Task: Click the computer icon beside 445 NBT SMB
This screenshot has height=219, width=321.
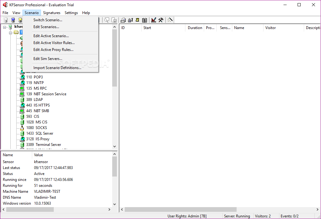Action: 22,111
